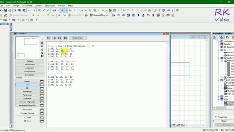Open the File menu partially shown as Edit
234x132 pixels.
click(1, 5)
